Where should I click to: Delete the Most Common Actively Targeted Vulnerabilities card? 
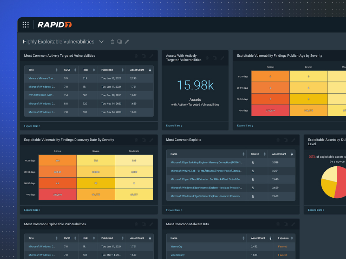coord(136,56)
